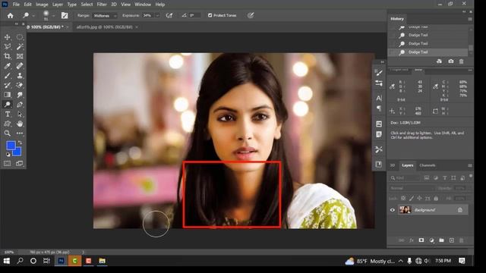The height and width of the screenshot is (273, 486).
Task: Open the Filter menu
Action: [x=102, y=5]
